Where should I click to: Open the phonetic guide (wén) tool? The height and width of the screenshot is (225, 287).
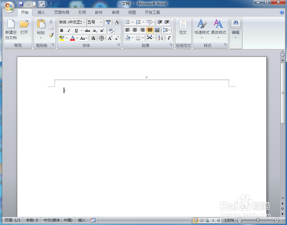coord(108,22)
